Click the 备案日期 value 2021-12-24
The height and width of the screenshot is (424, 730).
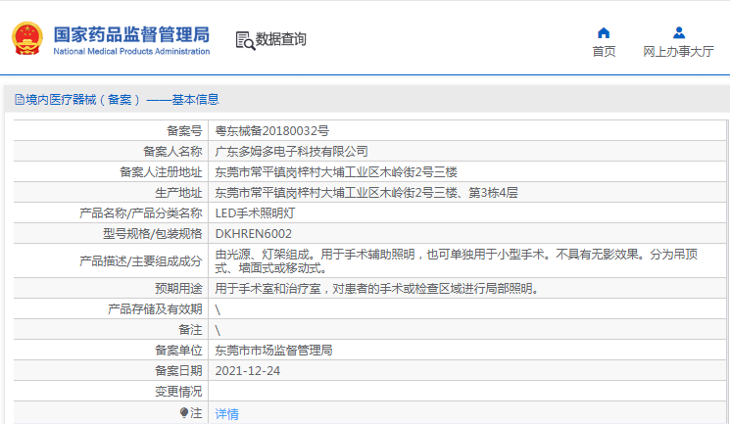(247, 371)
